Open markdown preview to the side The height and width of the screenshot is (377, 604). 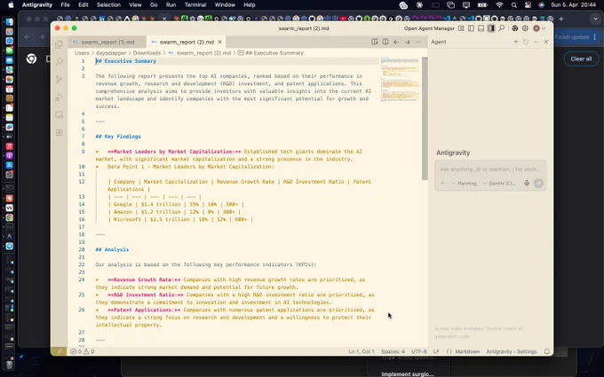pyautogui.click(x=375, y=42)
